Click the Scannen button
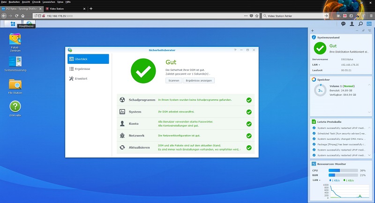 click(x=173, y=80)
